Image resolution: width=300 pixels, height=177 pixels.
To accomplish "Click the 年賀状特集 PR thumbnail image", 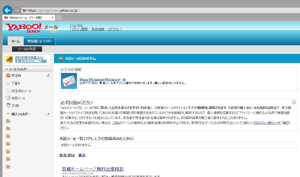I will pos(9,59).
